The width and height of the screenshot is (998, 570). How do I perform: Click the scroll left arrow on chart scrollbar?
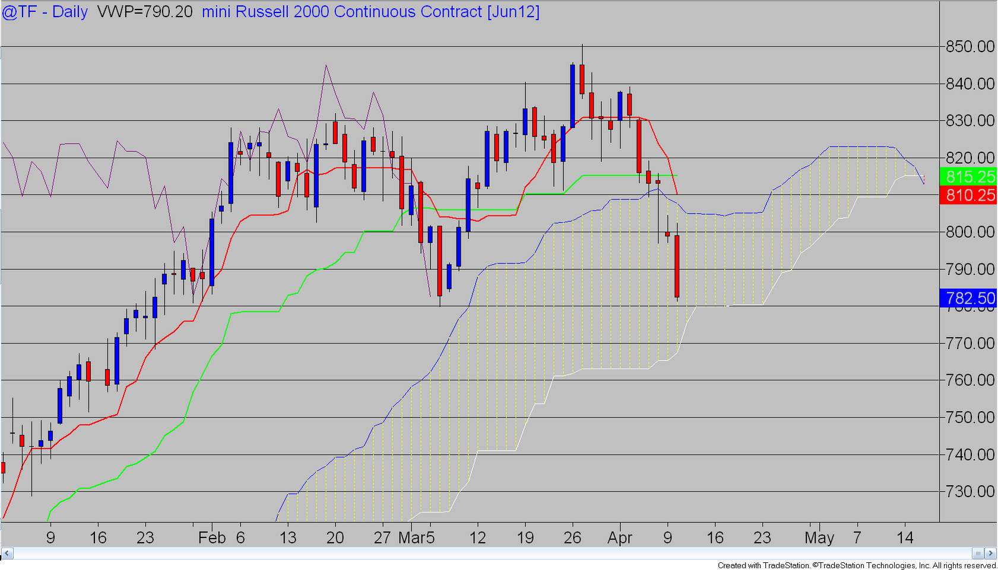(7, 553)
